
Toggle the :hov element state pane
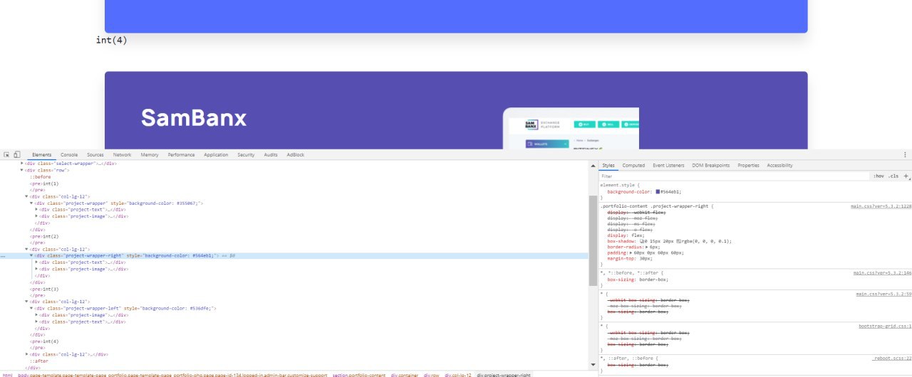(x=879, y=176)
